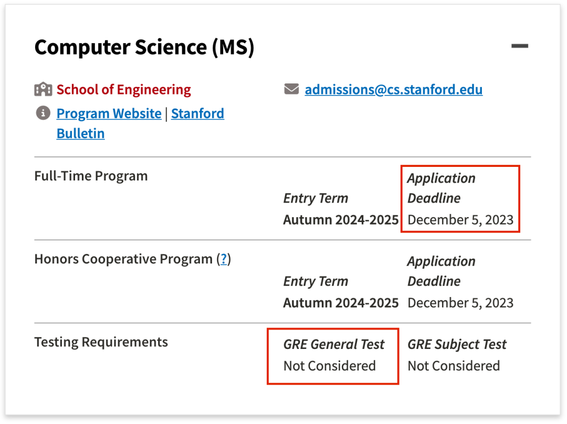Select the Full-Time Application Deadline December 5, 2023

pos(460,199)
